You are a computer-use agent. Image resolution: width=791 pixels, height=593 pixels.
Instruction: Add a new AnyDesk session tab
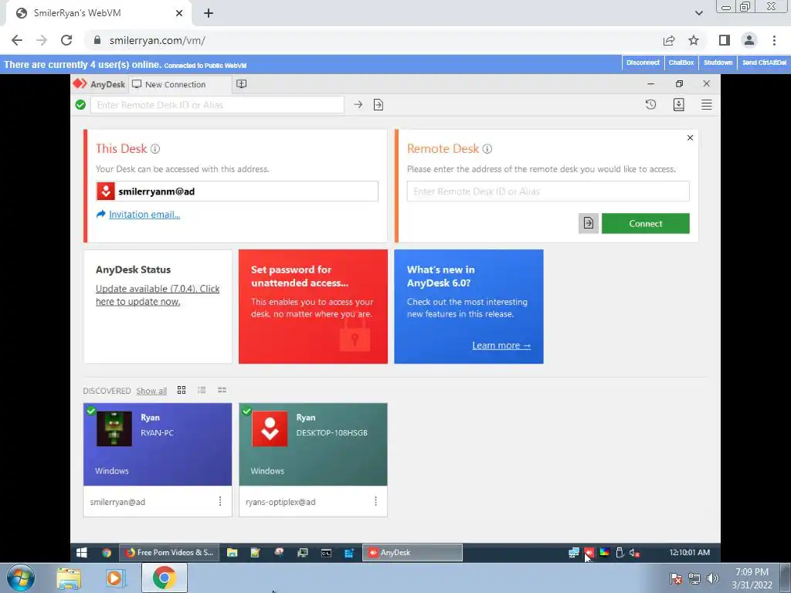coord(242,83)
